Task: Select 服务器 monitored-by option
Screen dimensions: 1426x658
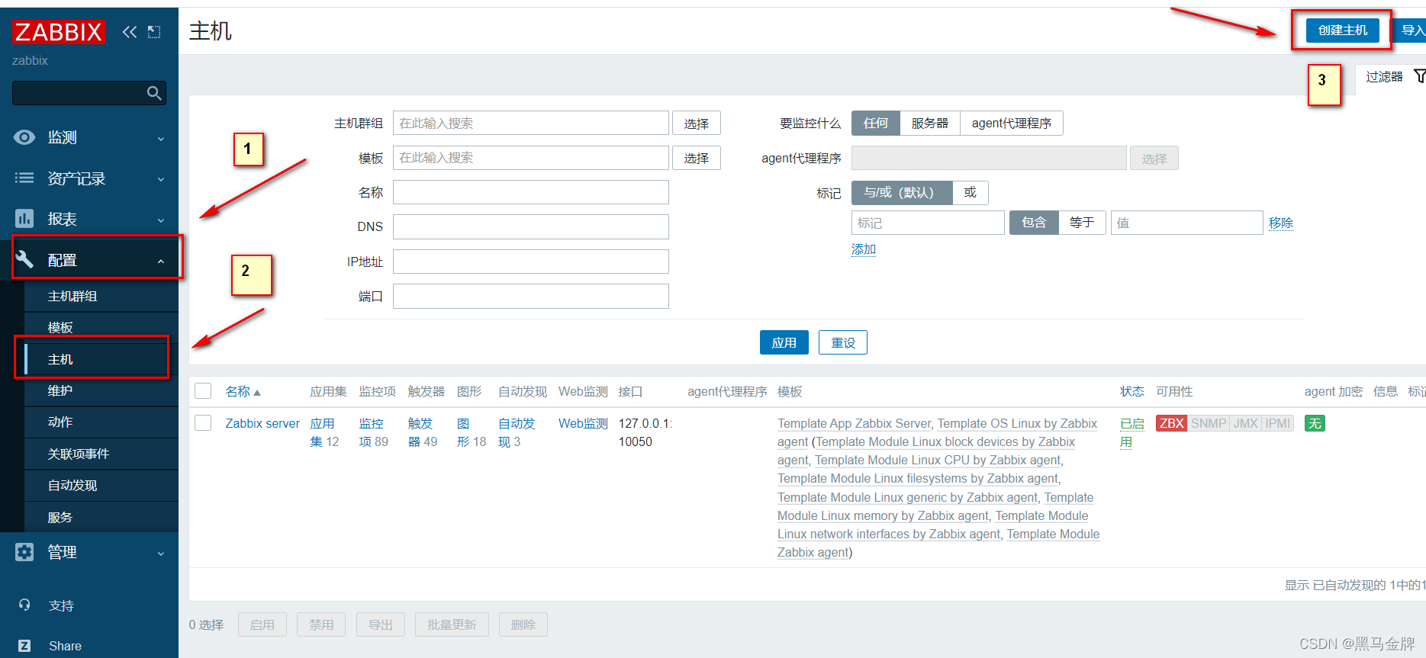Action: pos(930,124)
